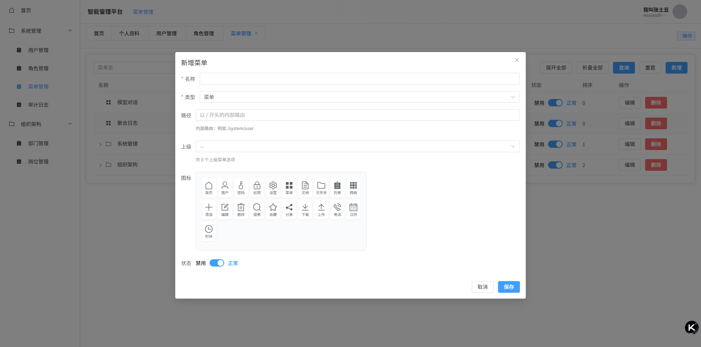The width and height of the screenshot is (701, 347).
Task: Pick the 密码 key icon
Action: (x=241, y=188)
